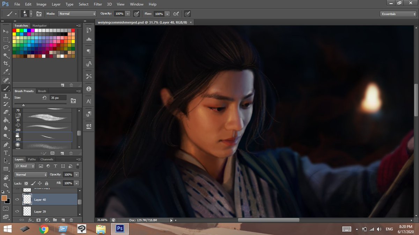Toggle lock position
419x235 pixels.
pos(40,183)
